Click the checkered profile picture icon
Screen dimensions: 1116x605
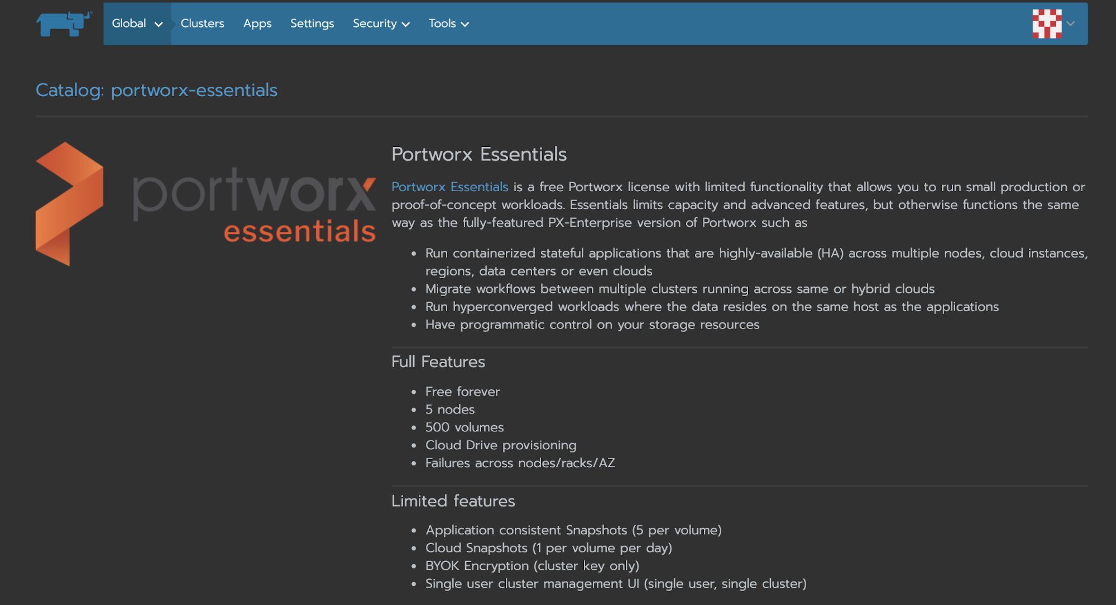point(1046,24)
